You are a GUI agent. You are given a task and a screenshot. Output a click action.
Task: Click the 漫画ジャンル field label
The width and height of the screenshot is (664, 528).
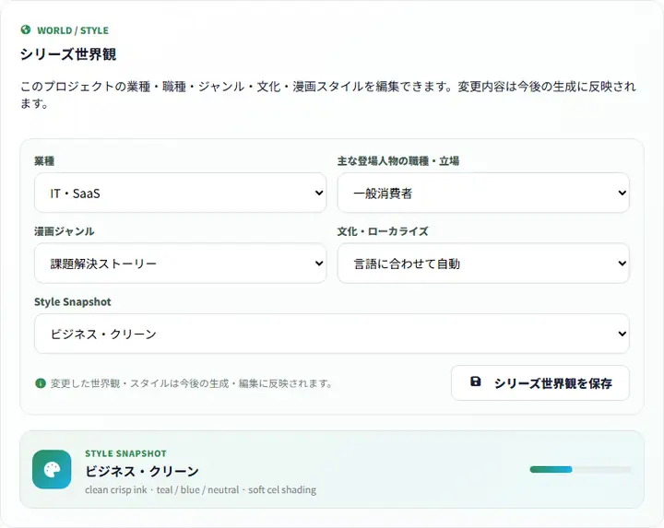pos(65,231)
